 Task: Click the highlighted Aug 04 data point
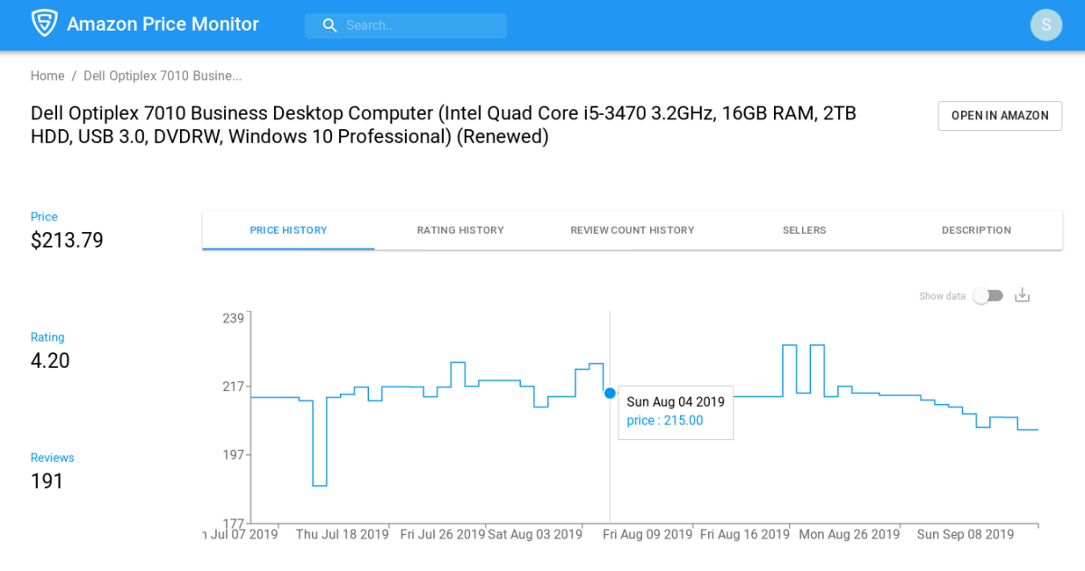pos(610,393)
